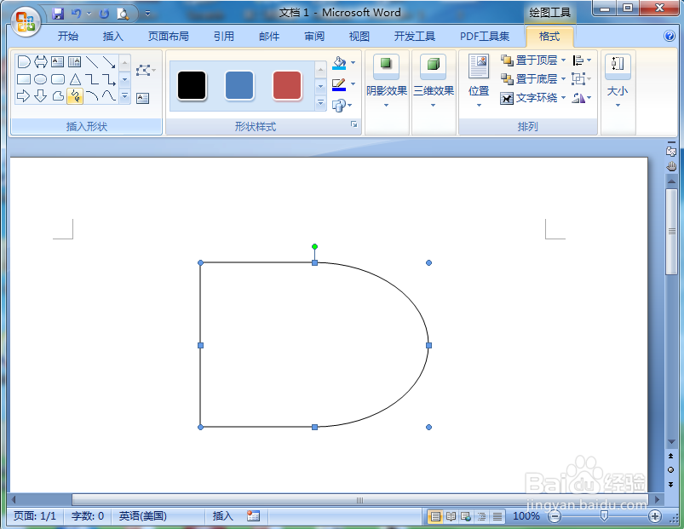Viewport: 684px width, 529px height.
Task: Save the document from quick access toolbar
Action: (58, 14)
